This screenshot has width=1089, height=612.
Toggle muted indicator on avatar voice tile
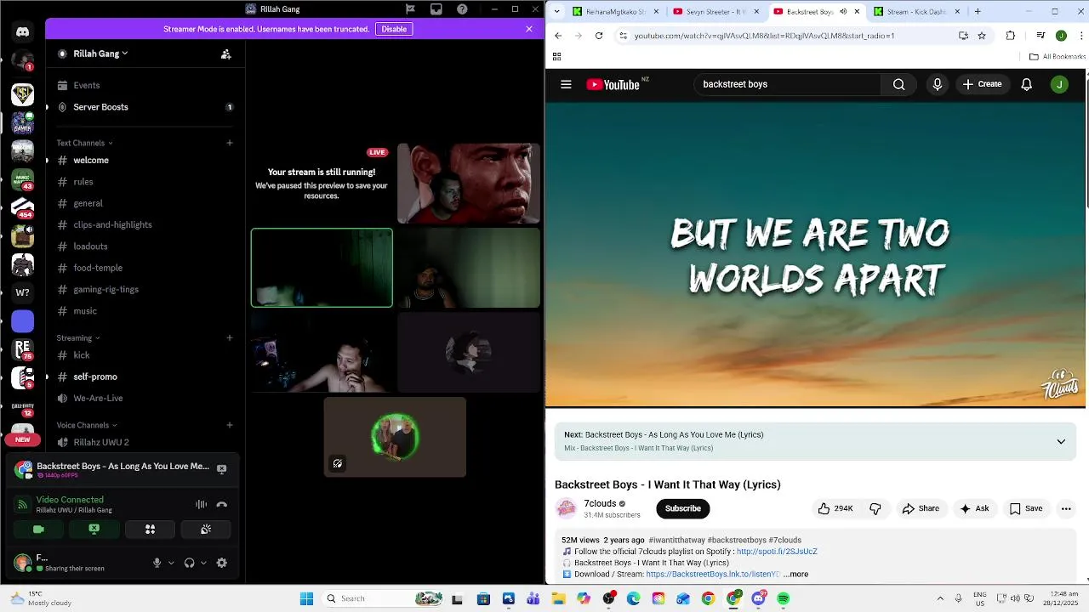(x=338, y=463)
